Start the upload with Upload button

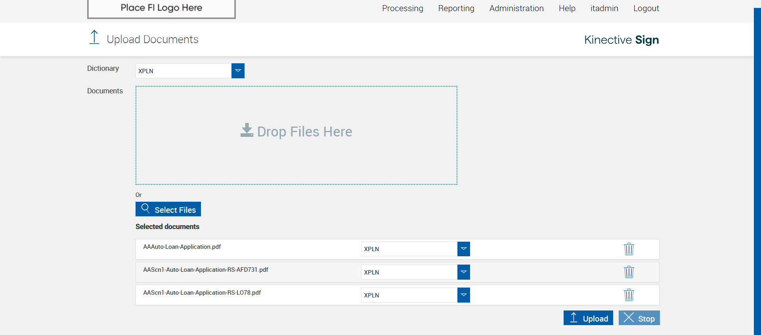588,318
